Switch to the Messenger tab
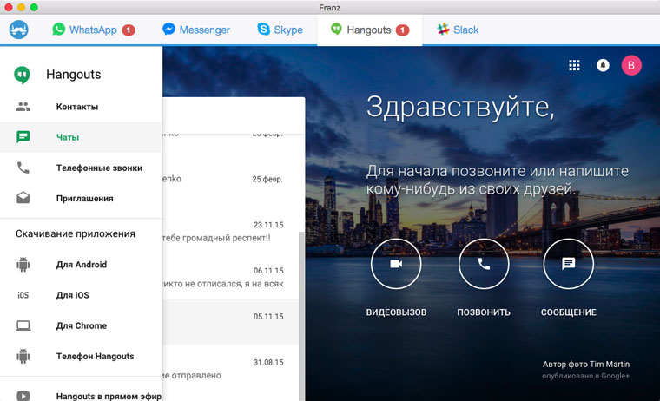Viewport: 660px width, 401px height. [196, 30]
